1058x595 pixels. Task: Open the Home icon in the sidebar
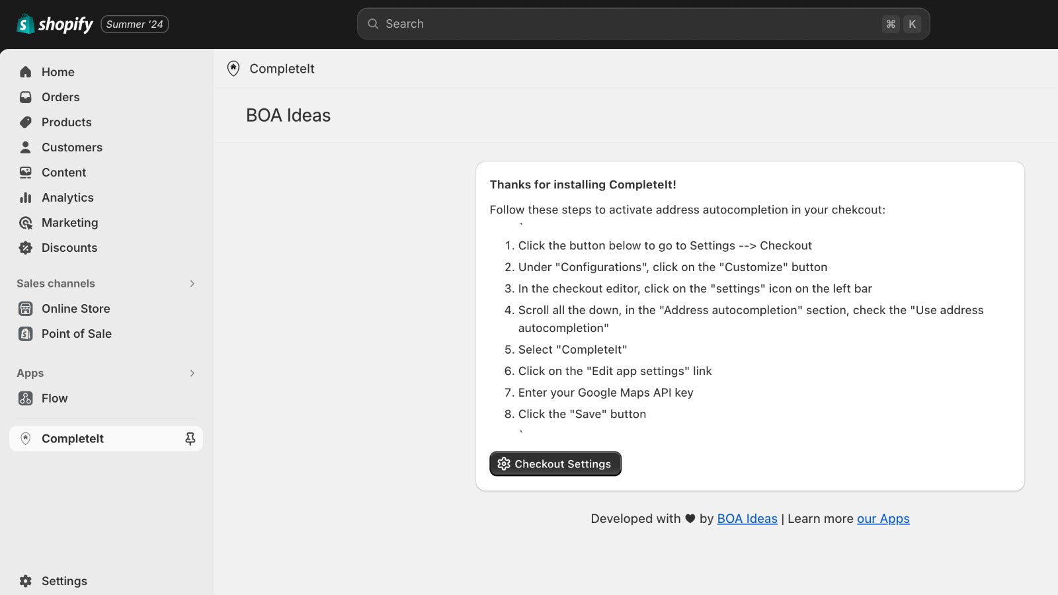pyautogui.click(x=25, y=72)
